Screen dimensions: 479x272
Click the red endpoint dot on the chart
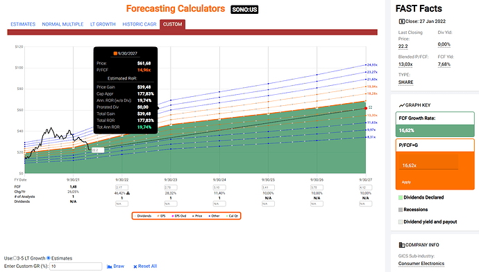click(x=366, y=108)
